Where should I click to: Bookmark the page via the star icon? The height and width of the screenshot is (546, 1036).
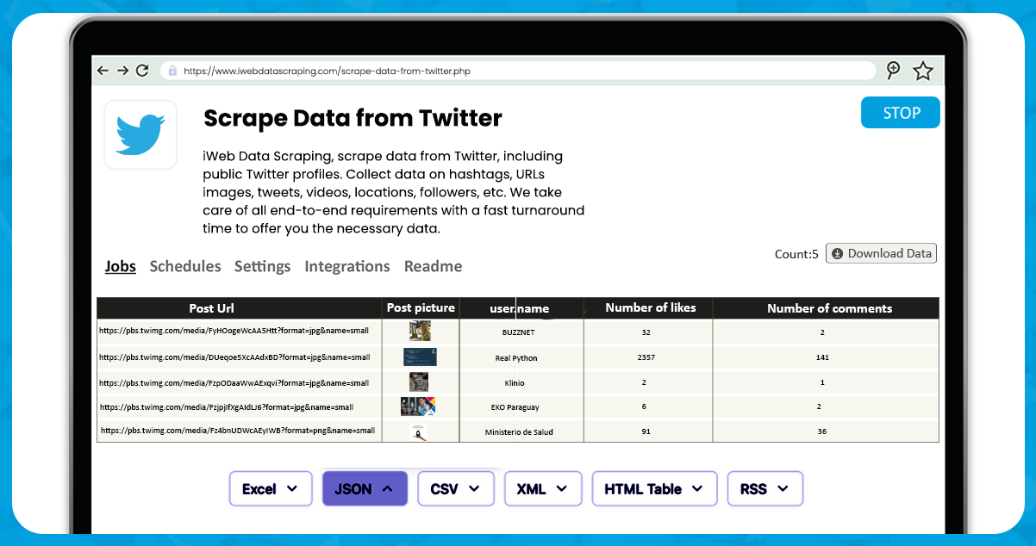[923, 71]
